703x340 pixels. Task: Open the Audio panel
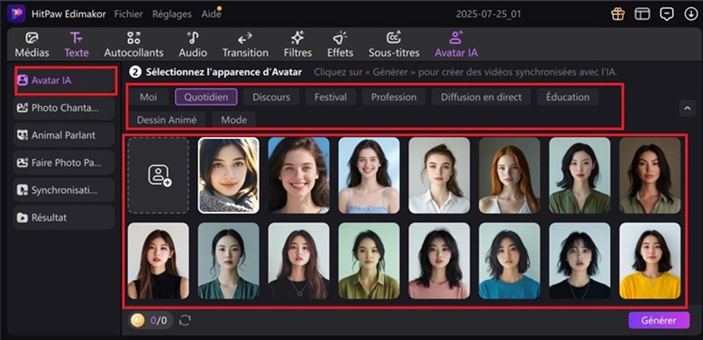(x=193, y=45)
